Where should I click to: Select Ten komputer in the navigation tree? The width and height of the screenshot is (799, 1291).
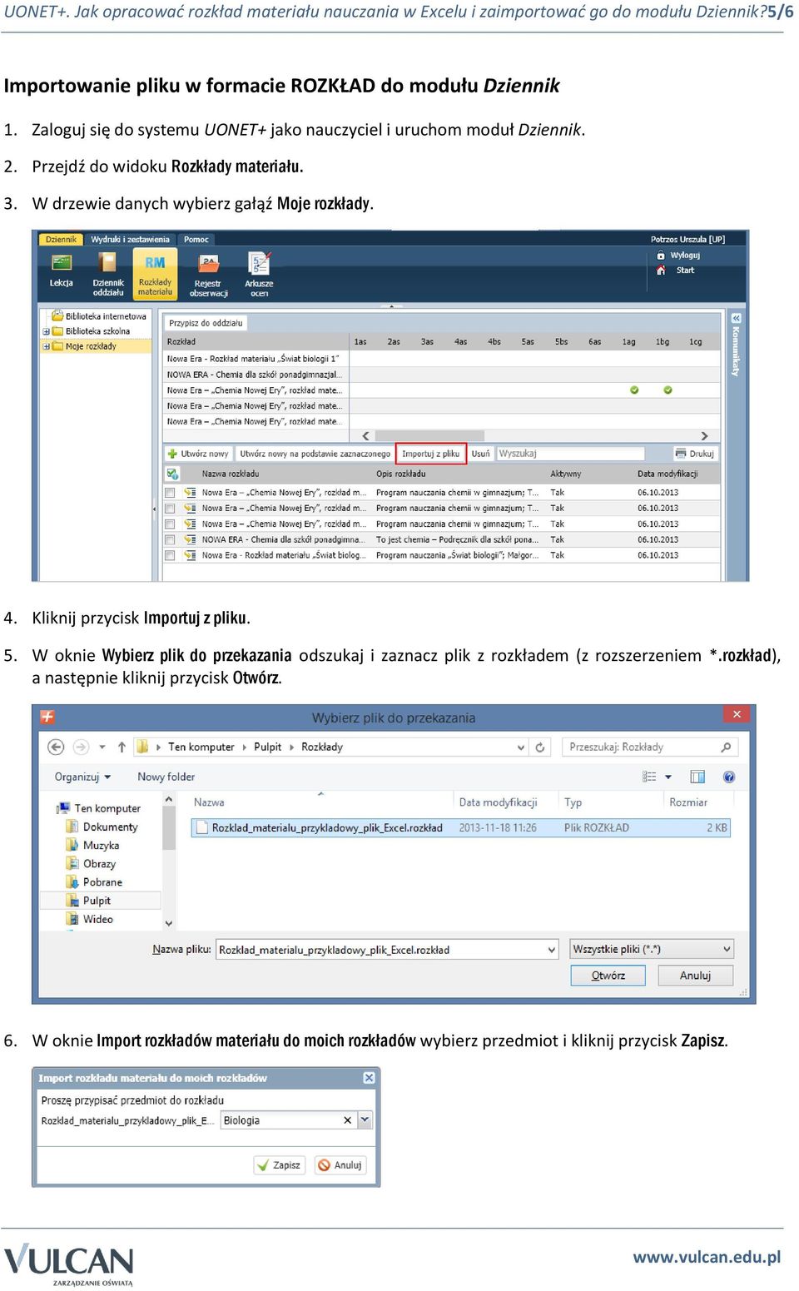(x=100, y=808)
